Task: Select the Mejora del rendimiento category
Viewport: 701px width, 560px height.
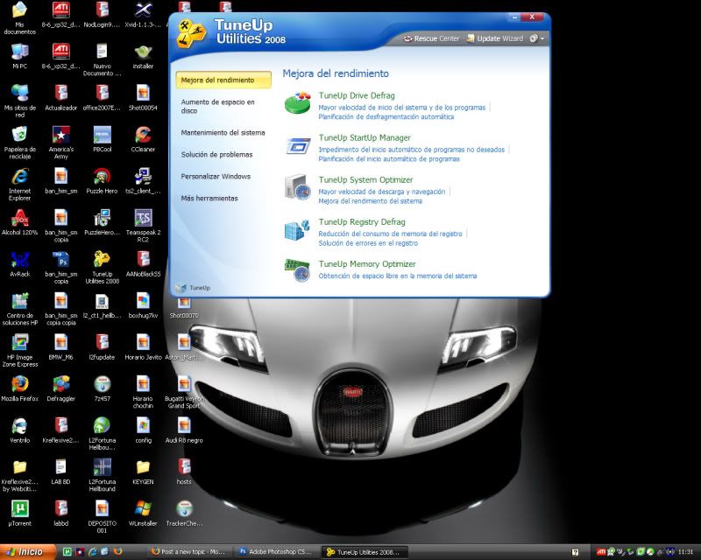Action: 223,80
